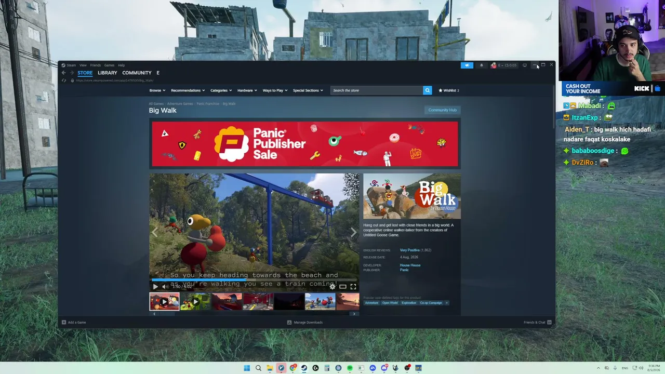Viewport: 665px width, 374px height.
Task: Open the Community Hub page
Action: tap(442, 110)
